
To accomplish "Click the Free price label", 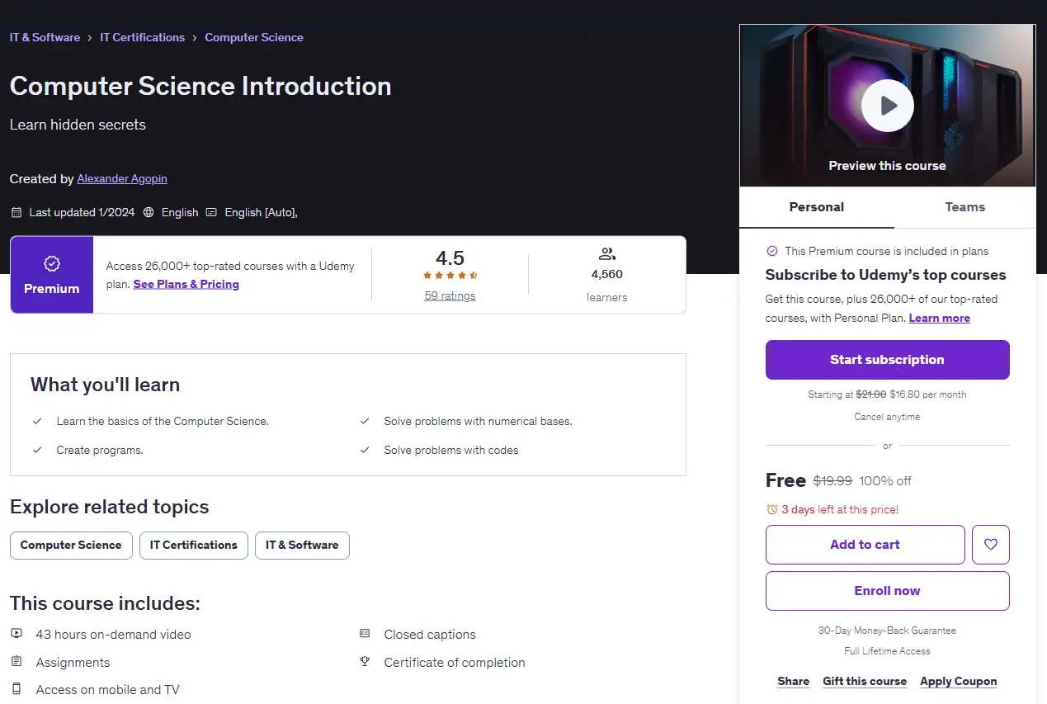I will pyautogui.click(x=785, y=480).
